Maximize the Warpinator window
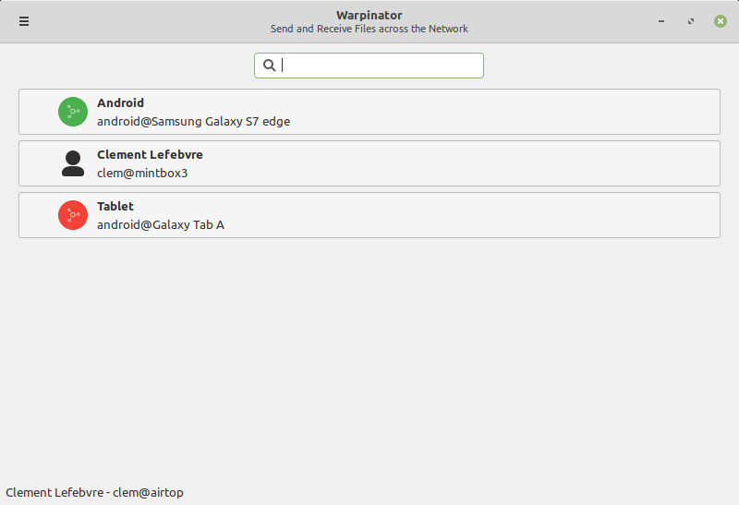The height and width of the screenshot is (505, 739). pyautogui.click(x=691, y=21)
